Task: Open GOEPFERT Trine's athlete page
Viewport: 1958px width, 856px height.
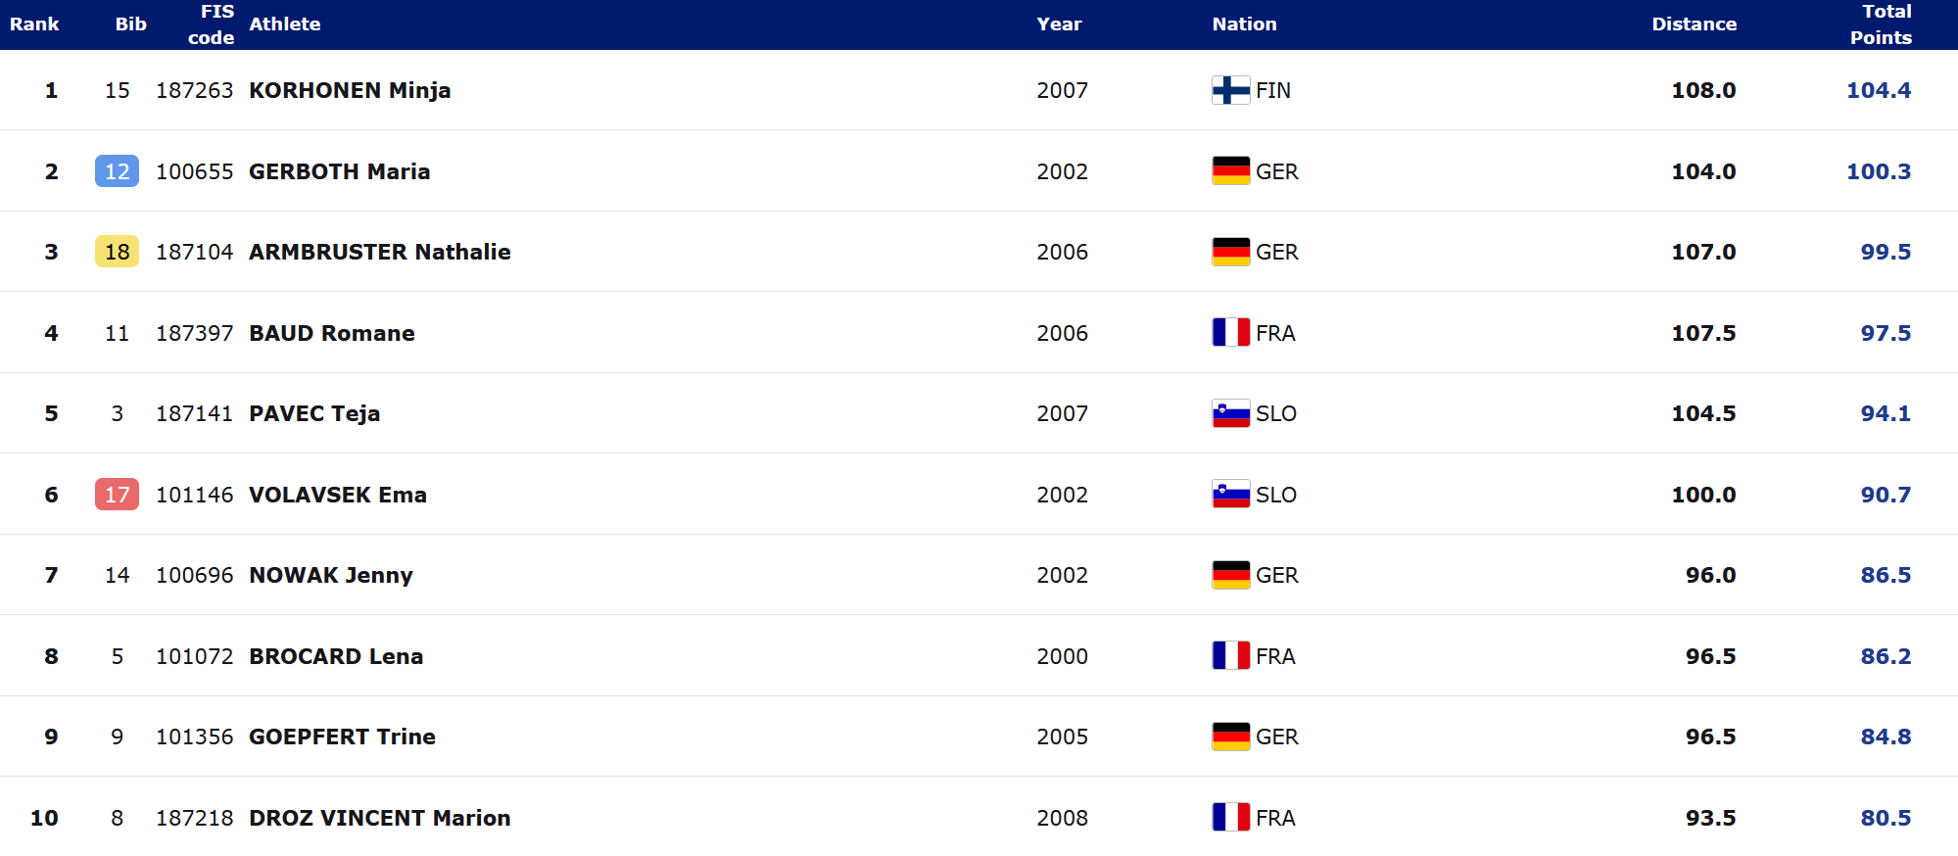Action: (342, 737)
